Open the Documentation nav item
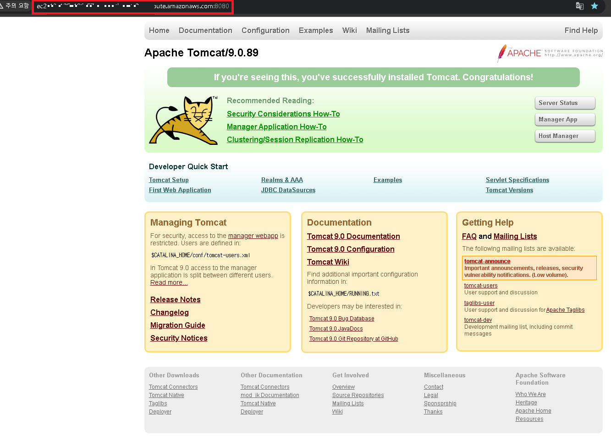Image resolution: width=611 pixels, height=436 pixels. pyautogui.click(x=205, y=30)
